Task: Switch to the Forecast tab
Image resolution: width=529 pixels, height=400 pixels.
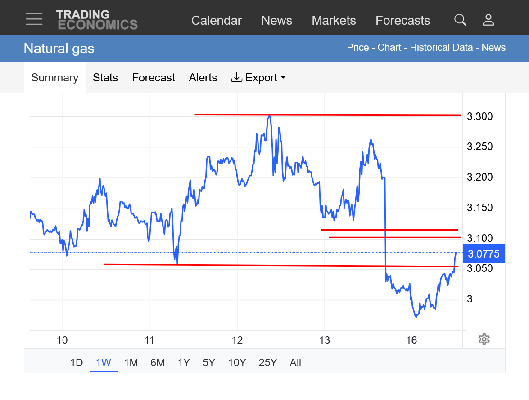Action: click(x=154, y=78)
